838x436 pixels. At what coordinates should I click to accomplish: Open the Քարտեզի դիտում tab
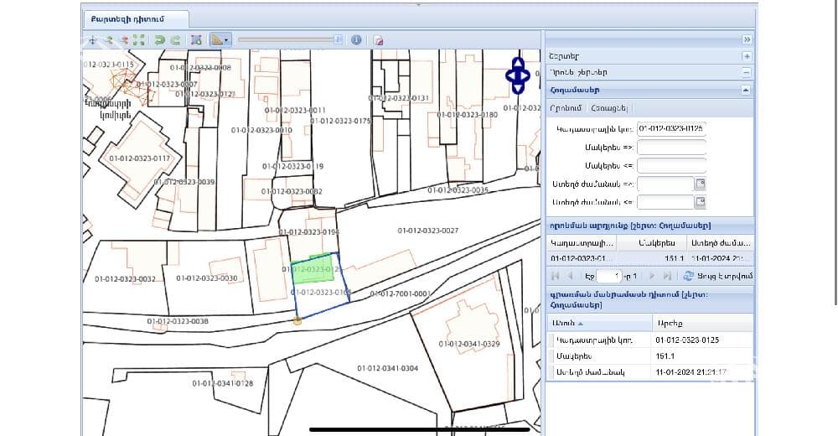coord(136,18)
